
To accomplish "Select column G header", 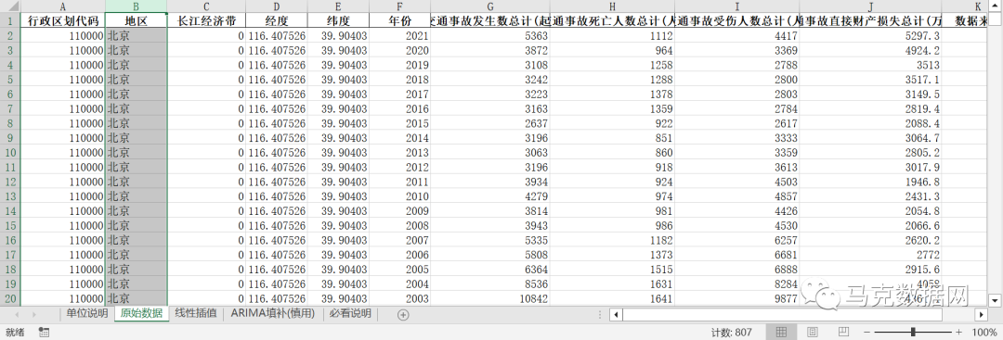I will coord(490,6).
